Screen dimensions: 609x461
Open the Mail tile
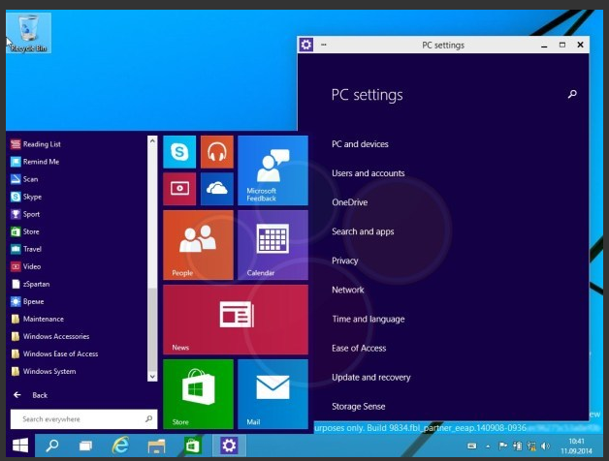pos(272,394)
